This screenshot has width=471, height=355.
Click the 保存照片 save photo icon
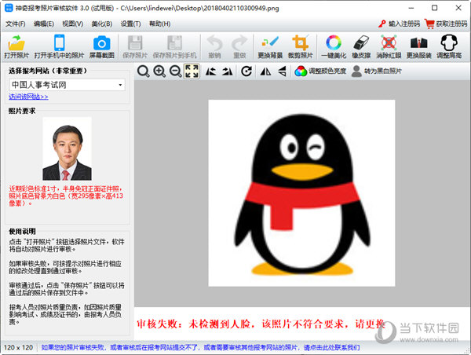(x=135, y=46)
